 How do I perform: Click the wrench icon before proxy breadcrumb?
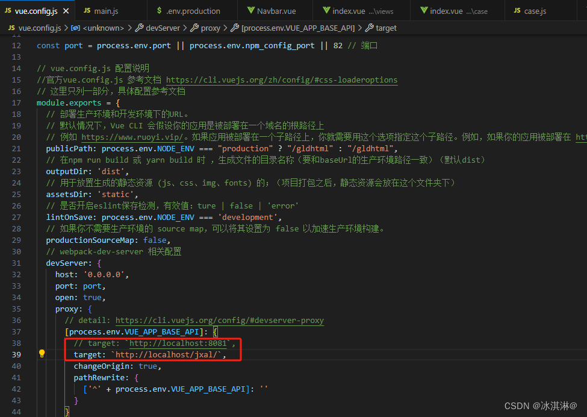[x=194, y=28]
